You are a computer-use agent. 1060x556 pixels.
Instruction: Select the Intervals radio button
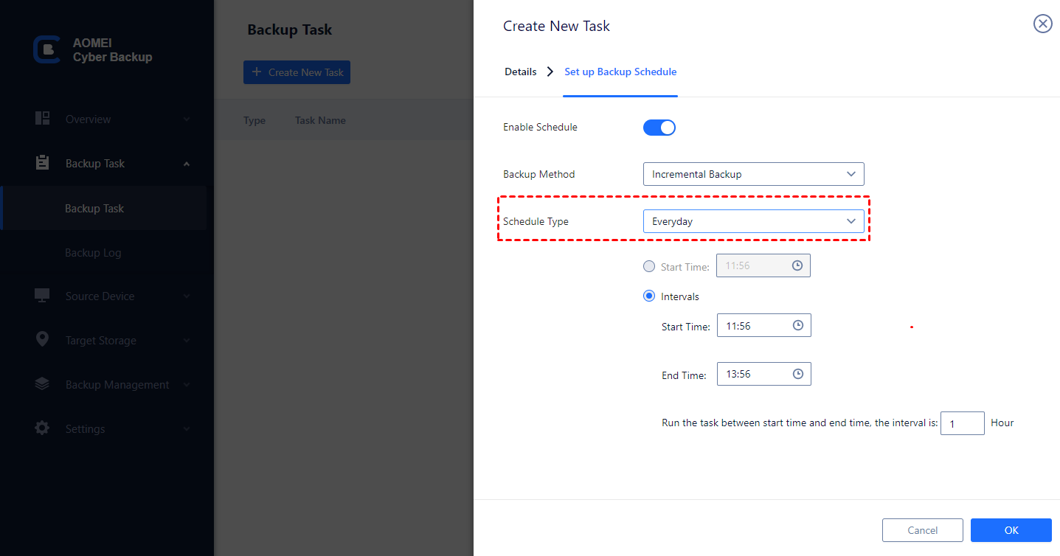648,296
